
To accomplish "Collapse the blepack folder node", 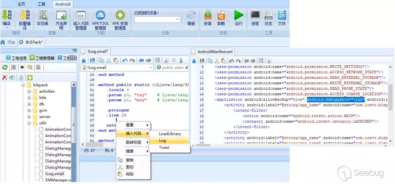I will pos(23,85).
